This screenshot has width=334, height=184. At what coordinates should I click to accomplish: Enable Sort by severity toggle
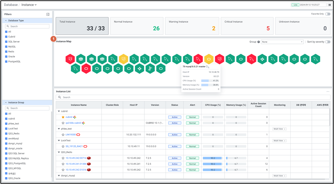(328, 42)
